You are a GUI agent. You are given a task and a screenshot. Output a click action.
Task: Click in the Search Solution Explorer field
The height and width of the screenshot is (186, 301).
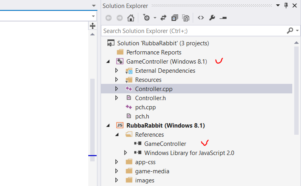click(191, 31)
